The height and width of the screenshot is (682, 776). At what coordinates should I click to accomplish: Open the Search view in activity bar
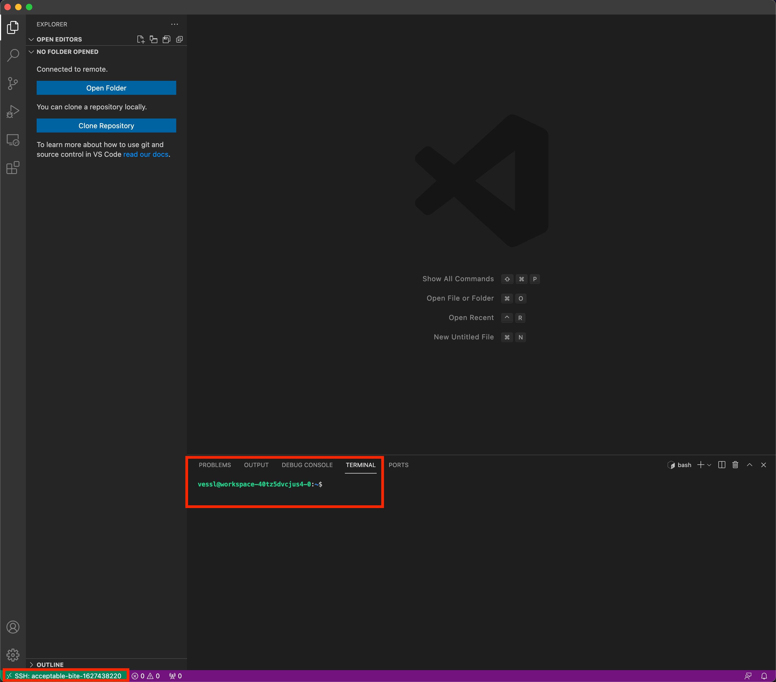click(13, 55)
